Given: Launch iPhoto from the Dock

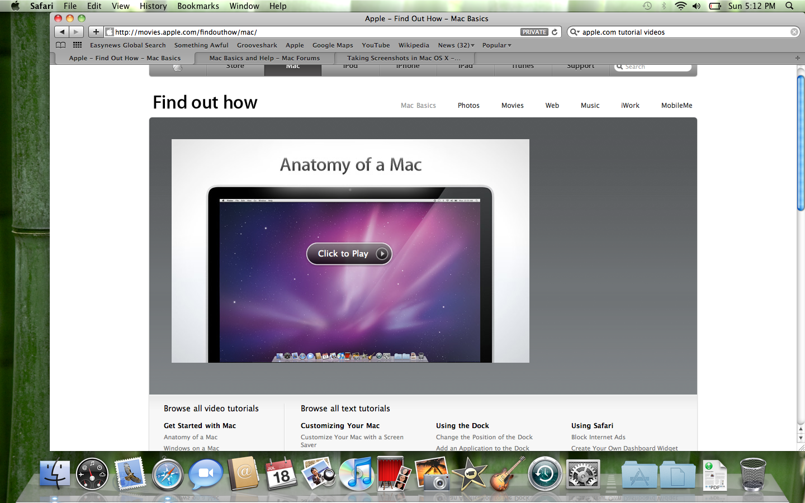Looking at the screenshot, I should tap(319, 474).
